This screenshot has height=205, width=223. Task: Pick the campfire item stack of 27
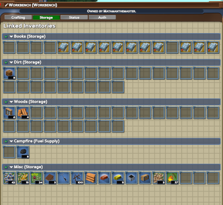(172, 178)
